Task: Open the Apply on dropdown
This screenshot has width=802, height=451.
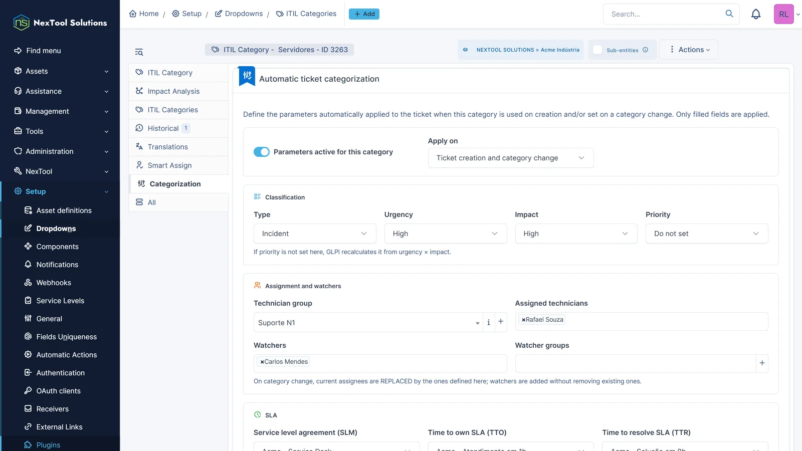Action: click(511, 158)
